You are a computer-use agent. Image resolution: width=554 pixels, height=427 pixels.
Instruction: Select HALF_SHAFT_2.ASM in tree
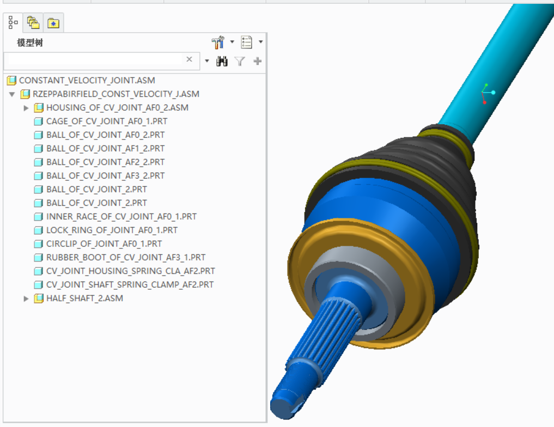(x=85, y=298)
